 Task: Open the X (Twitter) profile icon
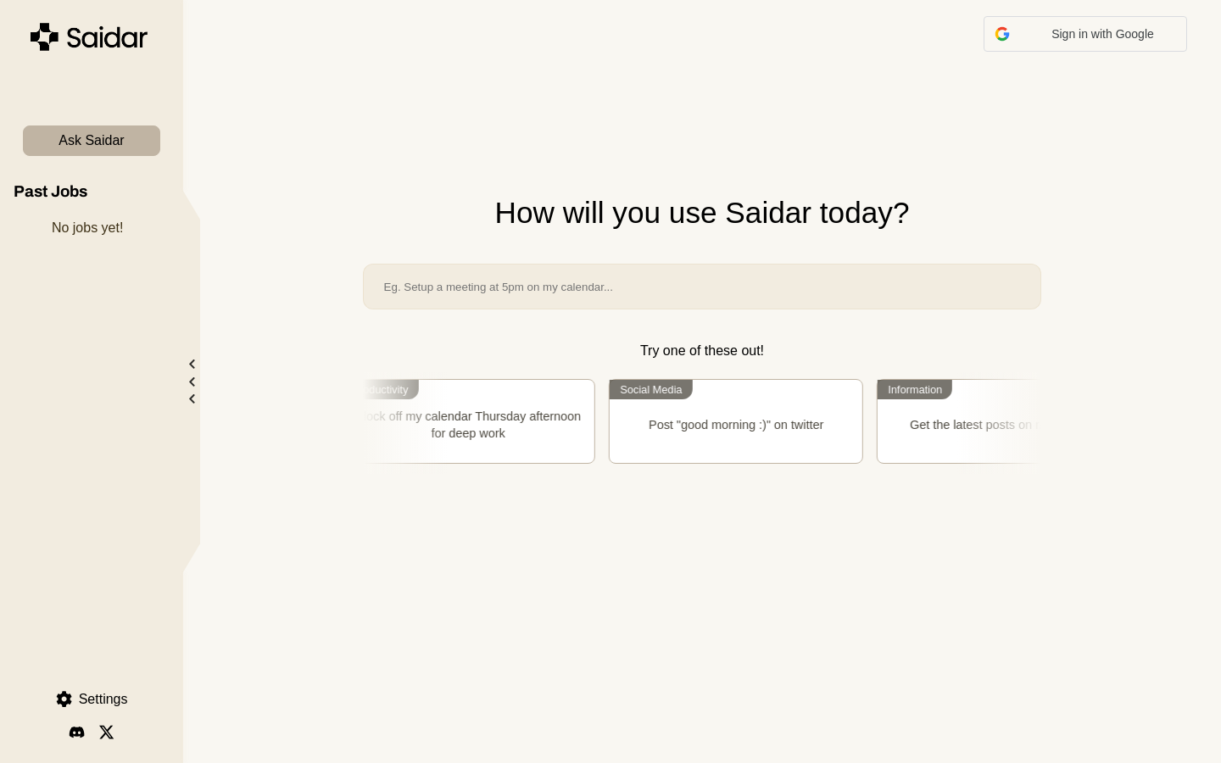(106, 732)
